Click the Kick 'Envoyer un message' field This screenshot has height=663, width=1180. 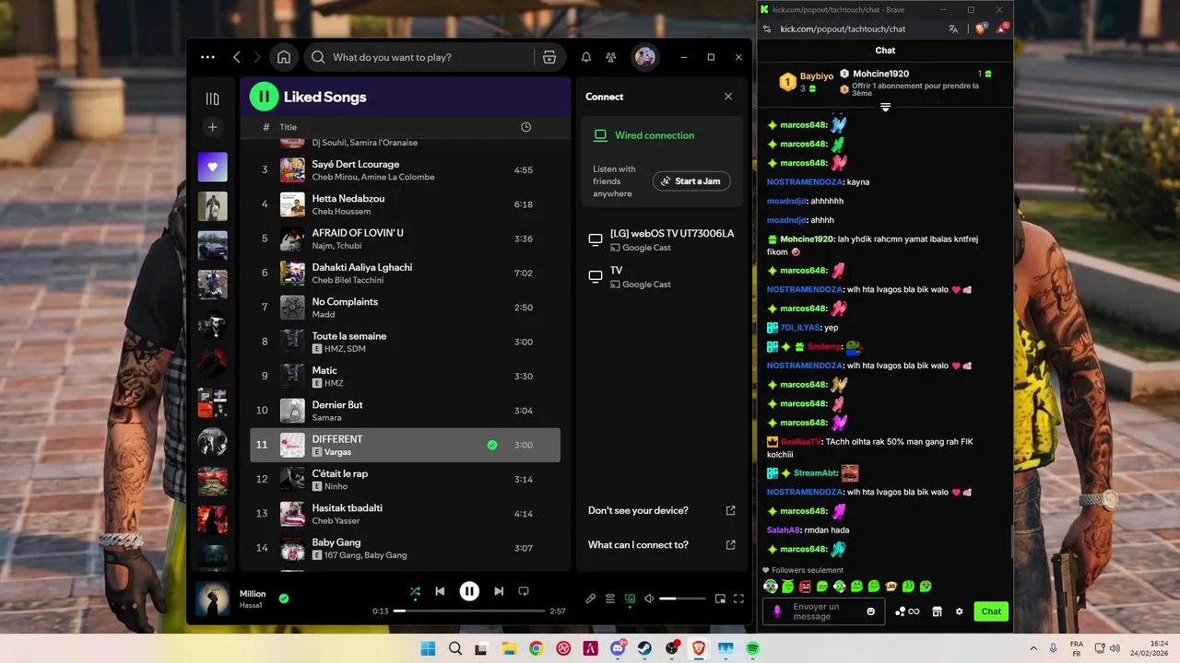coord(823,611)
